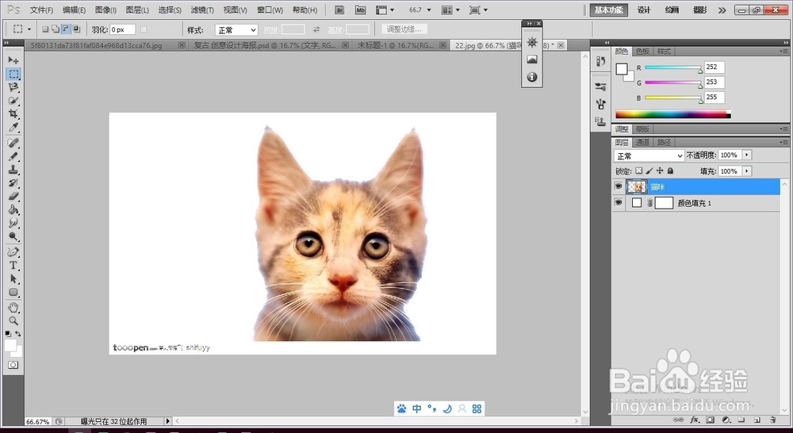Viewport: 793px width, 433px height.
Task: Open the 编辑(E) menu
Action: [74, 10]
